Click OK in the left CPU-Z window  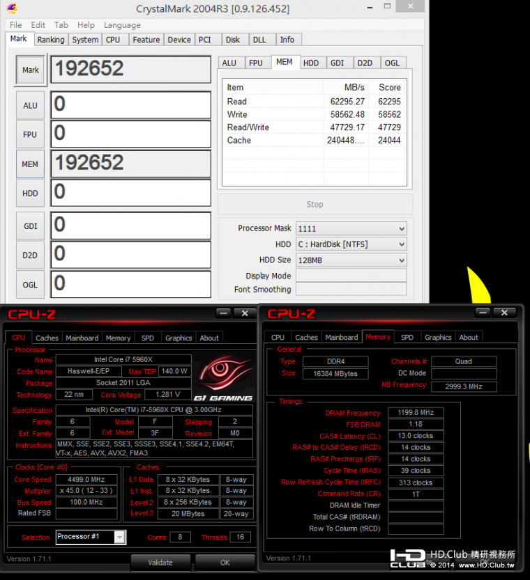point(225,563)
